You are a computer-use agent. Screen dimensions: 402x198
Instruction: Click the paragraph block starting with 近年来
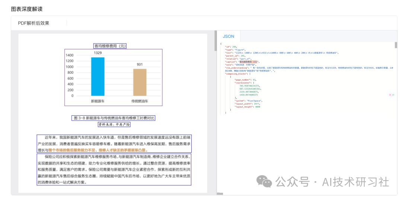pos(114,144)
